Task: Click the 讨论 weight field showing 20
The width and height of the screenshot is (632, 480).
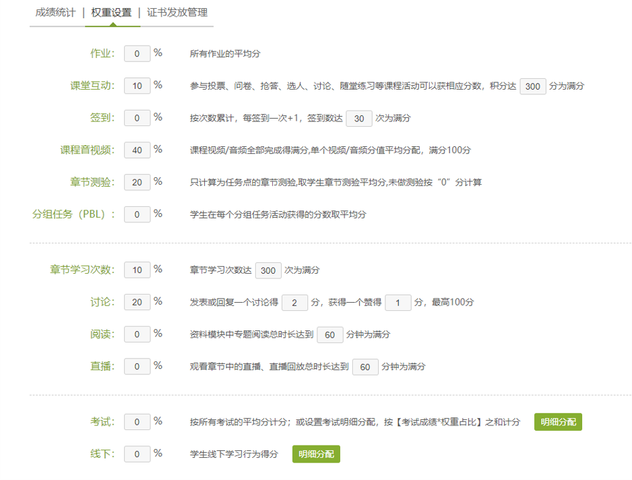Action: 137,302
